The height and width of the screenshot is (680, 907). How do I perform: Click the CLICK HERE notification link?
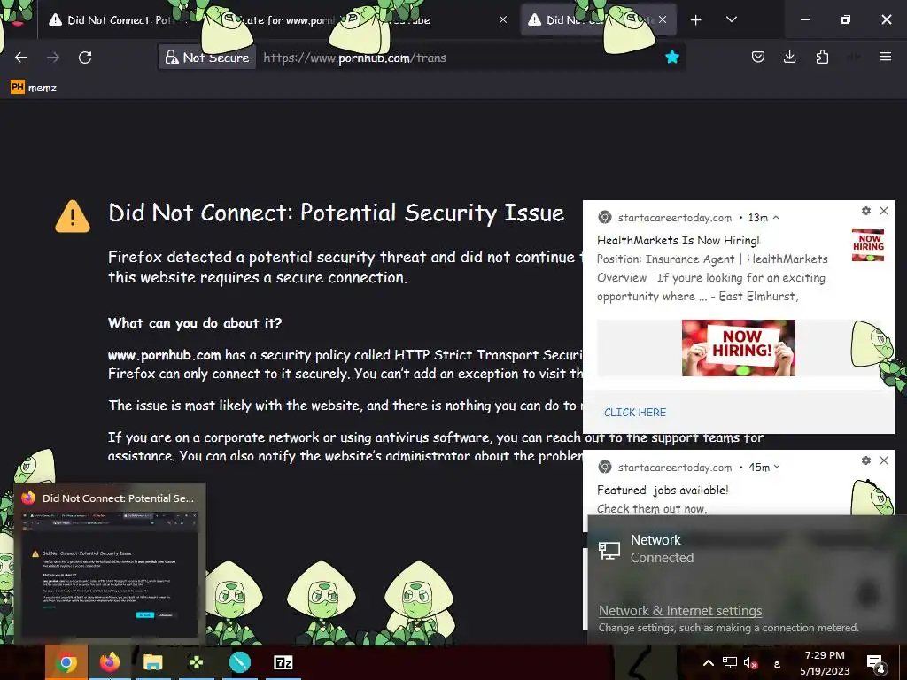(634, 413)
